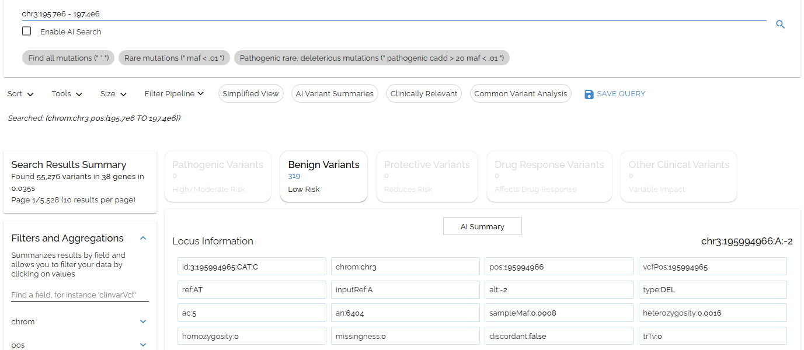The width and height of the screenshot is (804, 350).
Task: Enable the AI Search checkbox
Action: tap(27, 32)
